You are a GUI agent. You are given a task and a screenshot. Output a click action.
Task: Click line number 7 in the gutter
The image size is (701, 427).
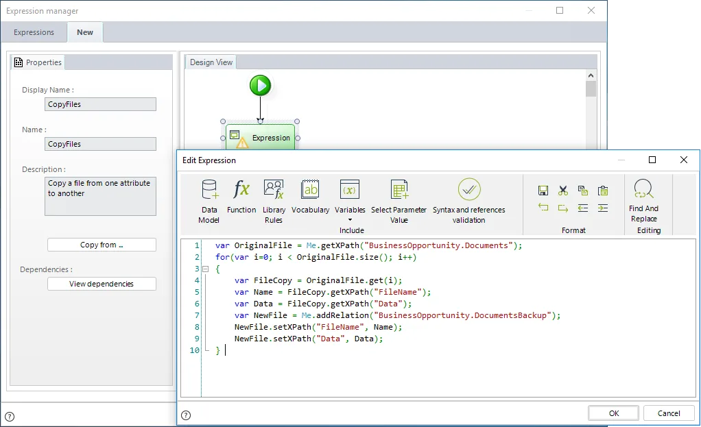point(197,315)
